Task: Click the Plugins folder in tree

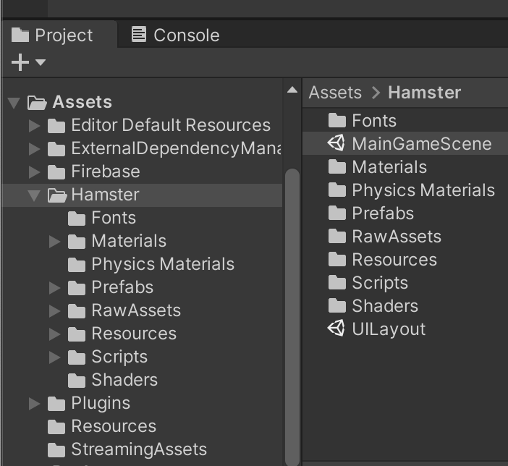Action: pos(100,403)
